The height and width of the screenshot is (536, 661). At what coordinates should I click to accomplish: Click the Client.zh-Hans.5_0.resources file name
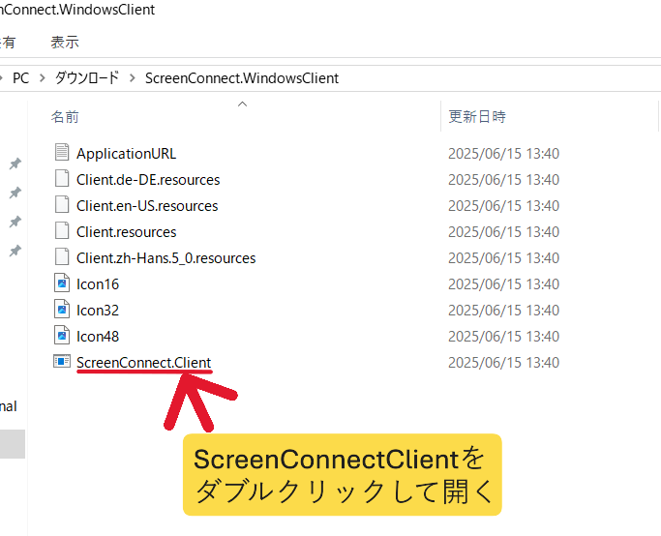[165, 258]
